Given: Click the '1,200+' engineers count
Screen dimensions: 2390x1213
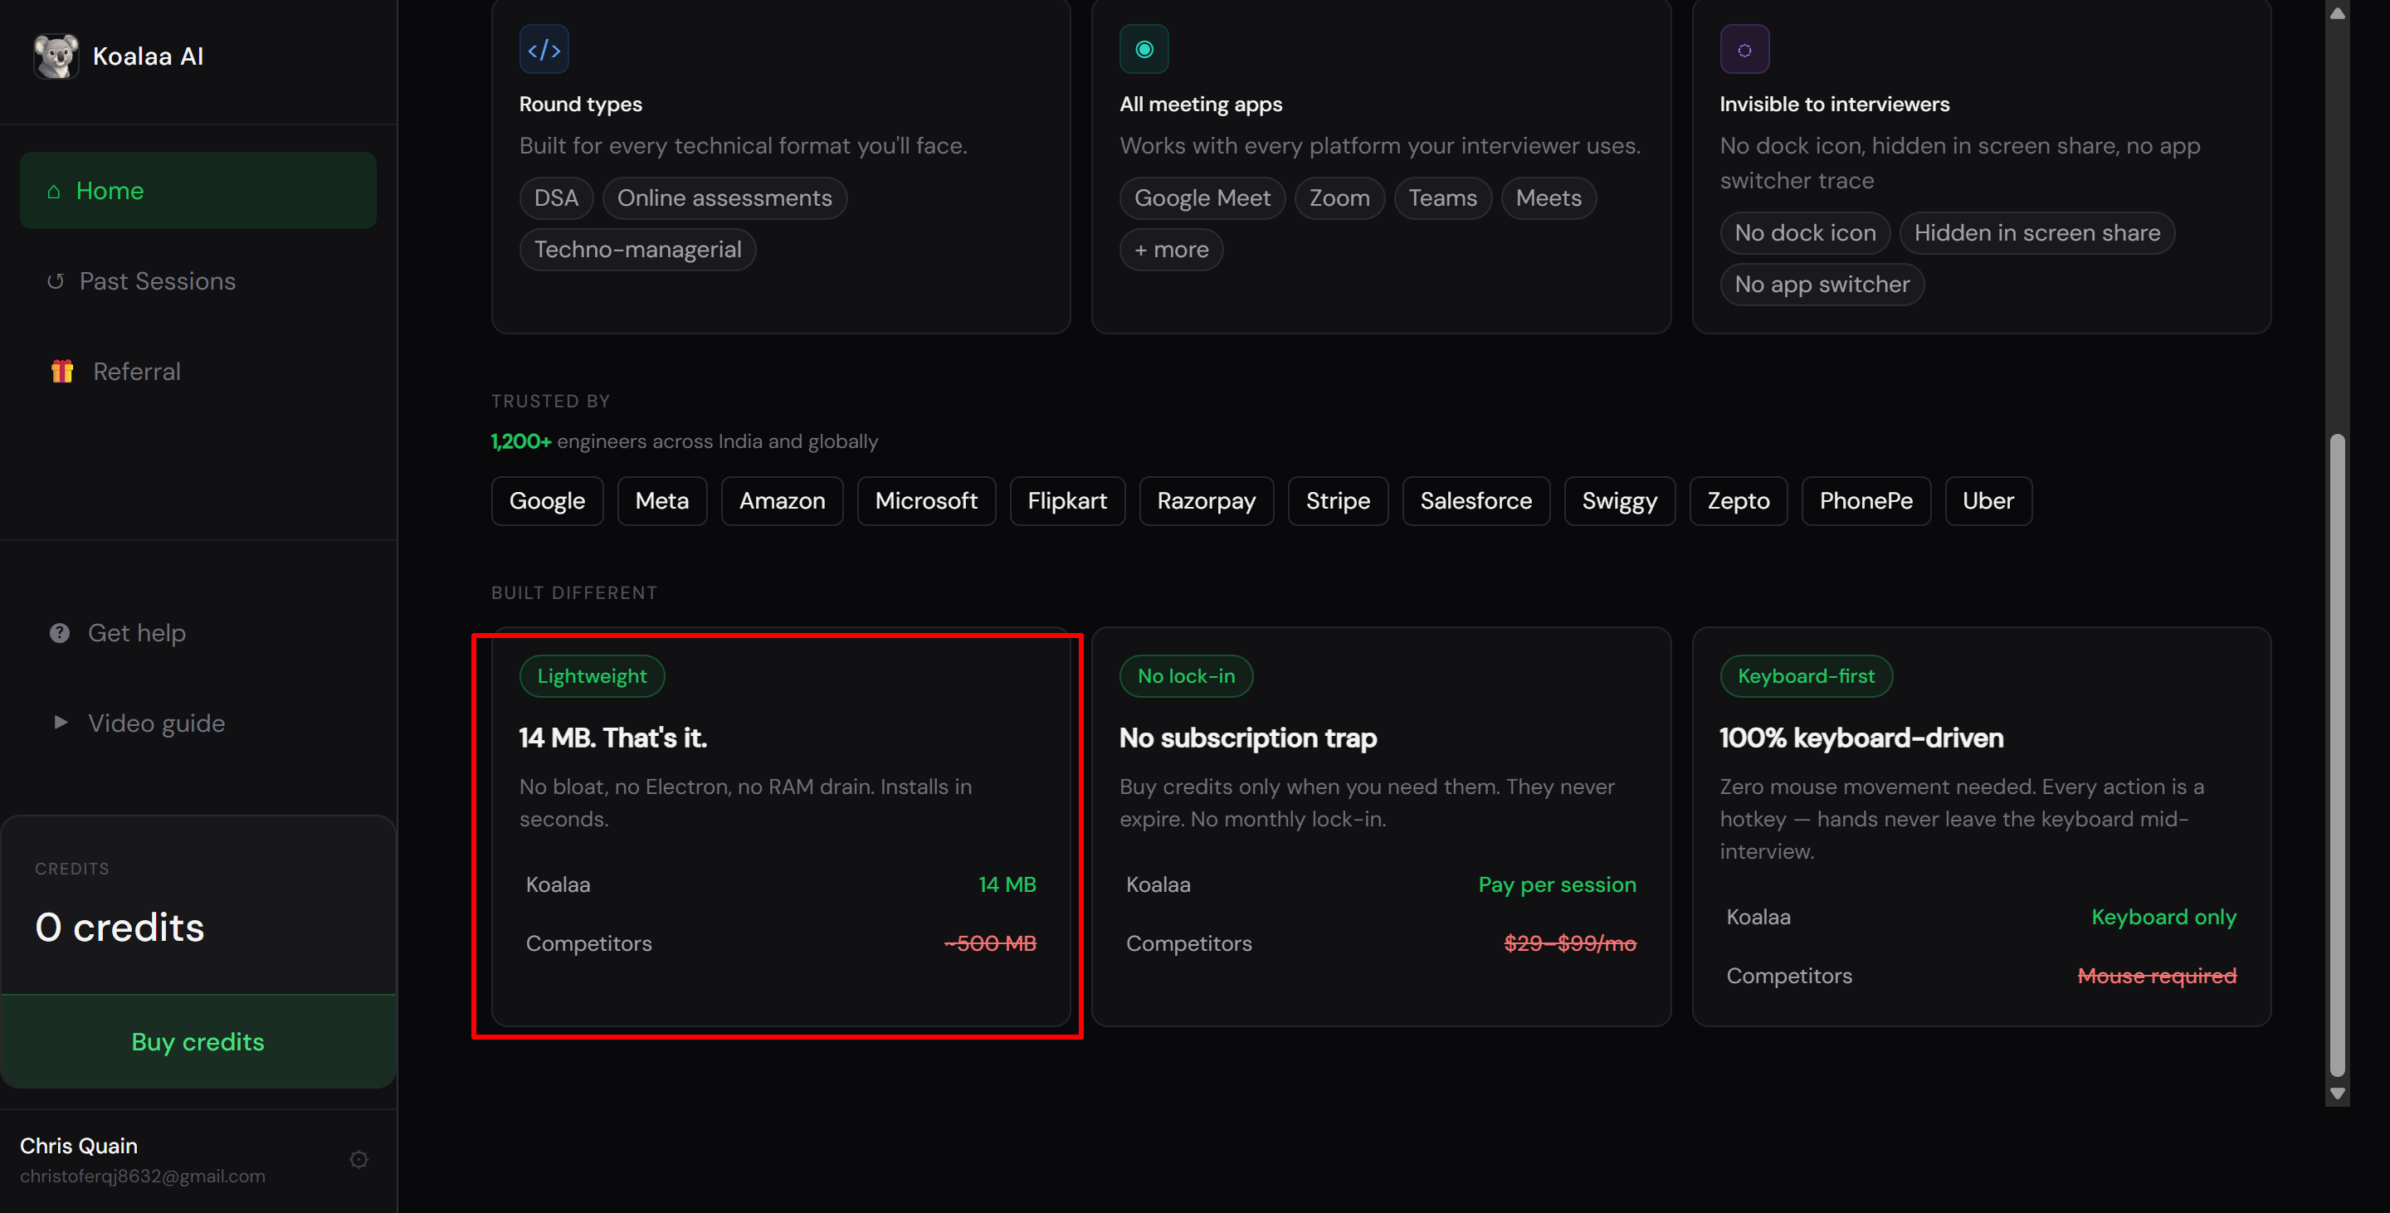Looking at the screenshot, I should point(520,441).
